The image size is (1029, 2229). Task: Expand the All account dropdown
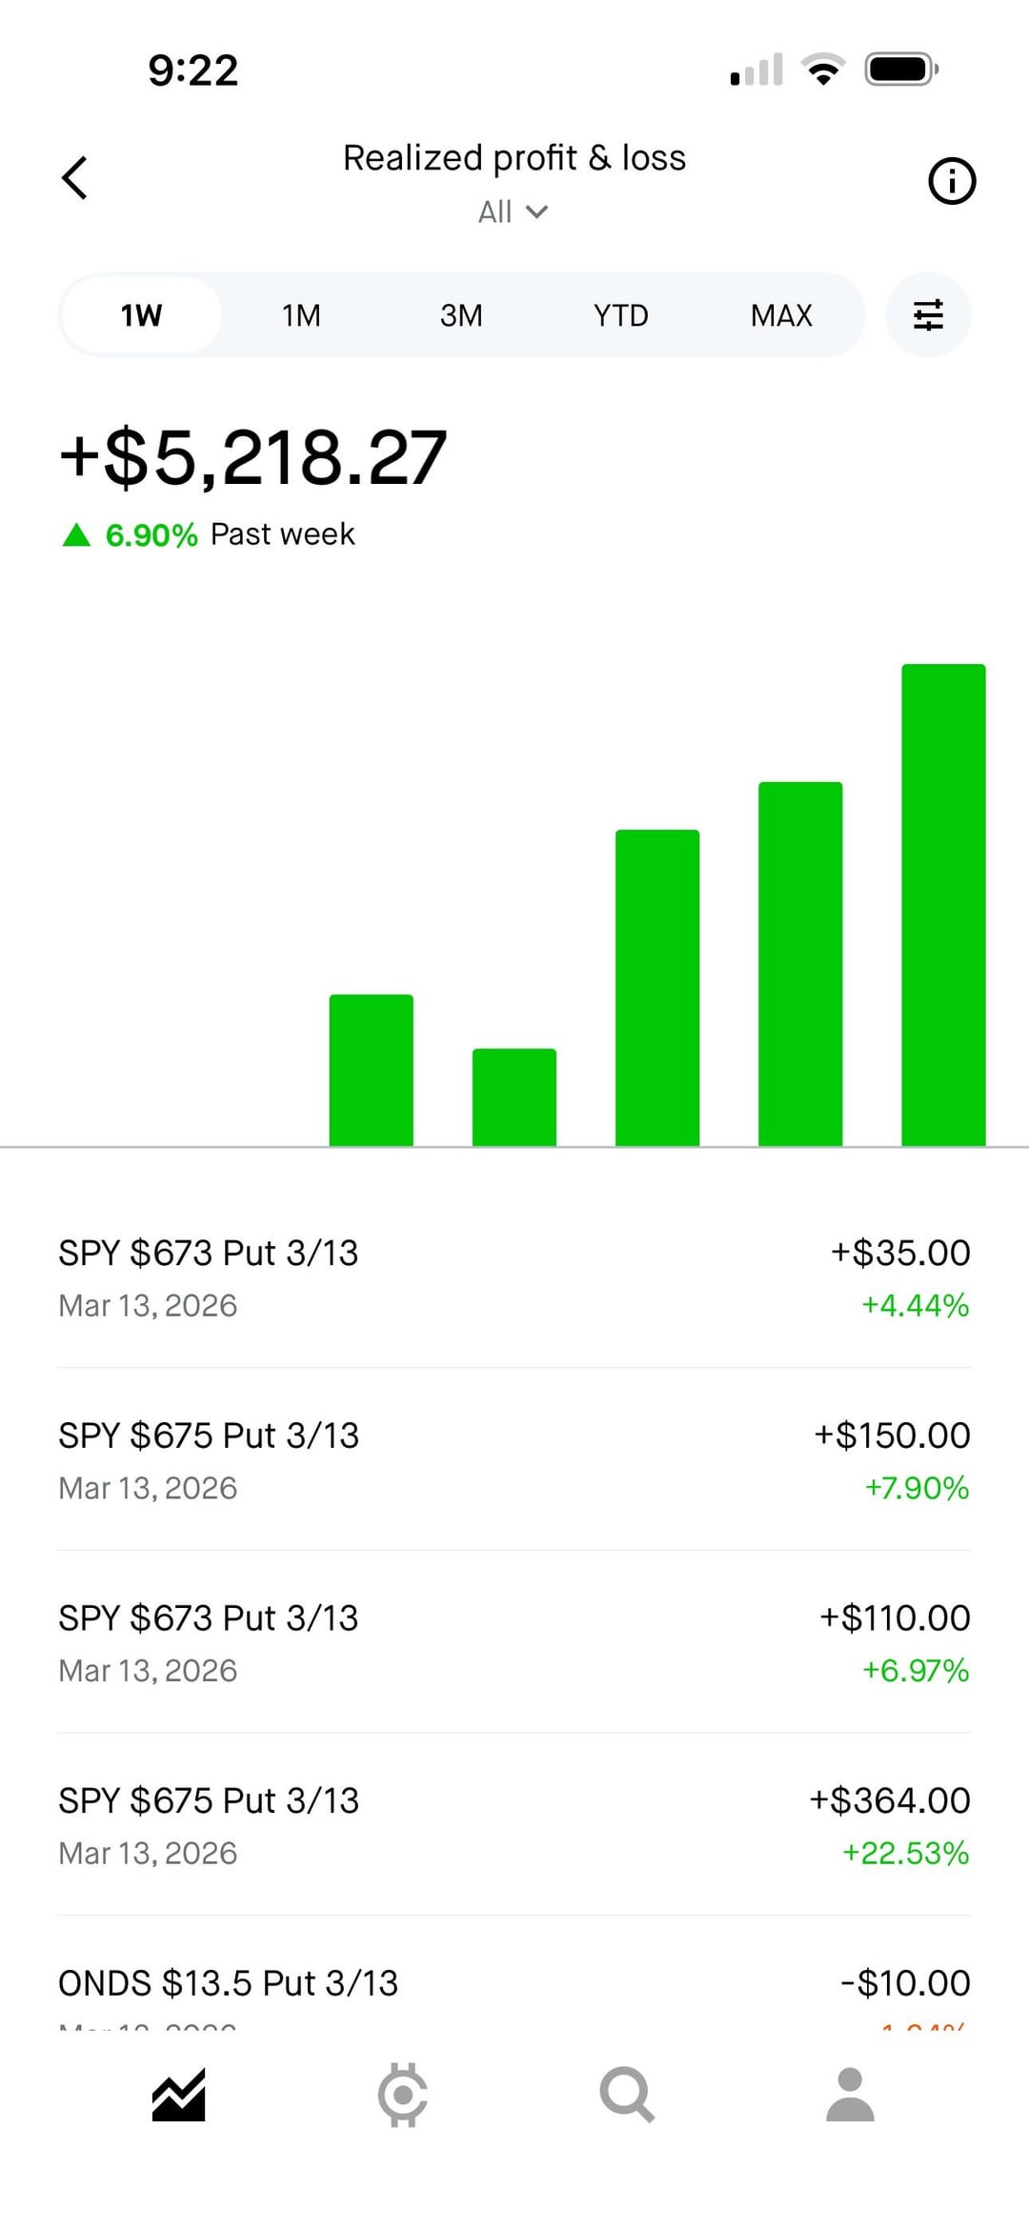(x=513, y=211)
